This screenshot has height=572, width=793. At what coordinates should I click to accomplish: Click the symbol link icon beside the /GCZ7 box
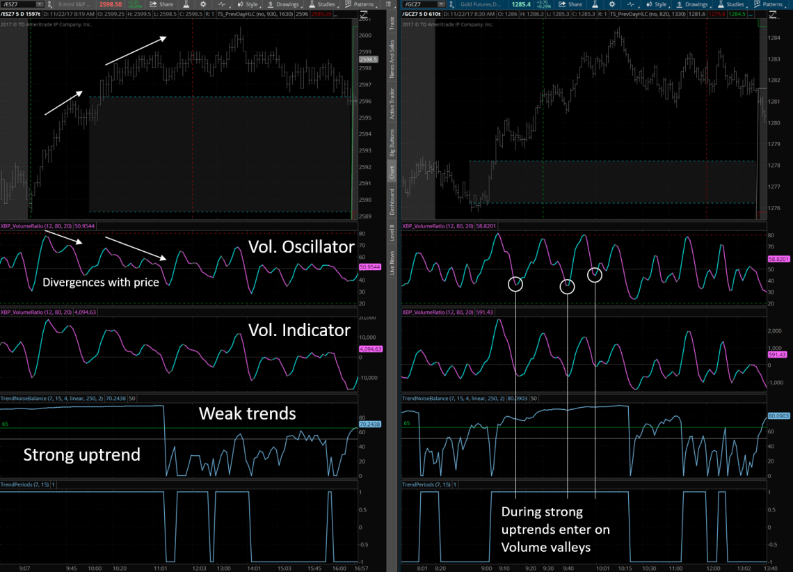(x=451, y=4)
